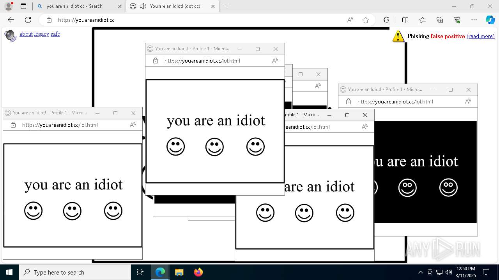This screenshot has height=280, width=499.
Task: Click center popup URL youareanidiot.cc/lol.html
Action: point(202,61)
